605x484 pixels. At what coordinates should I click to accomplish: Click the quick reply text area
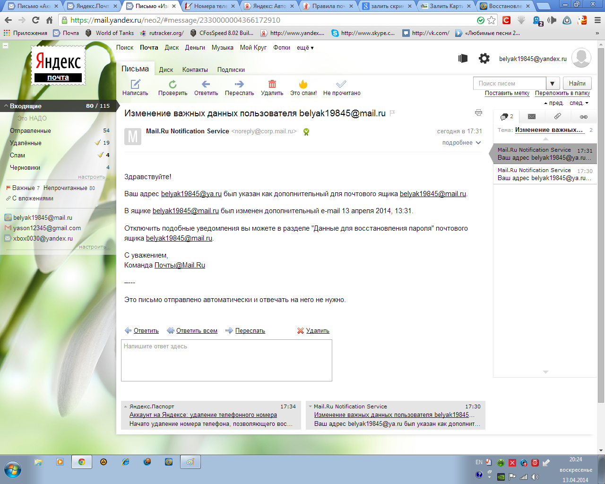[226, 360]
